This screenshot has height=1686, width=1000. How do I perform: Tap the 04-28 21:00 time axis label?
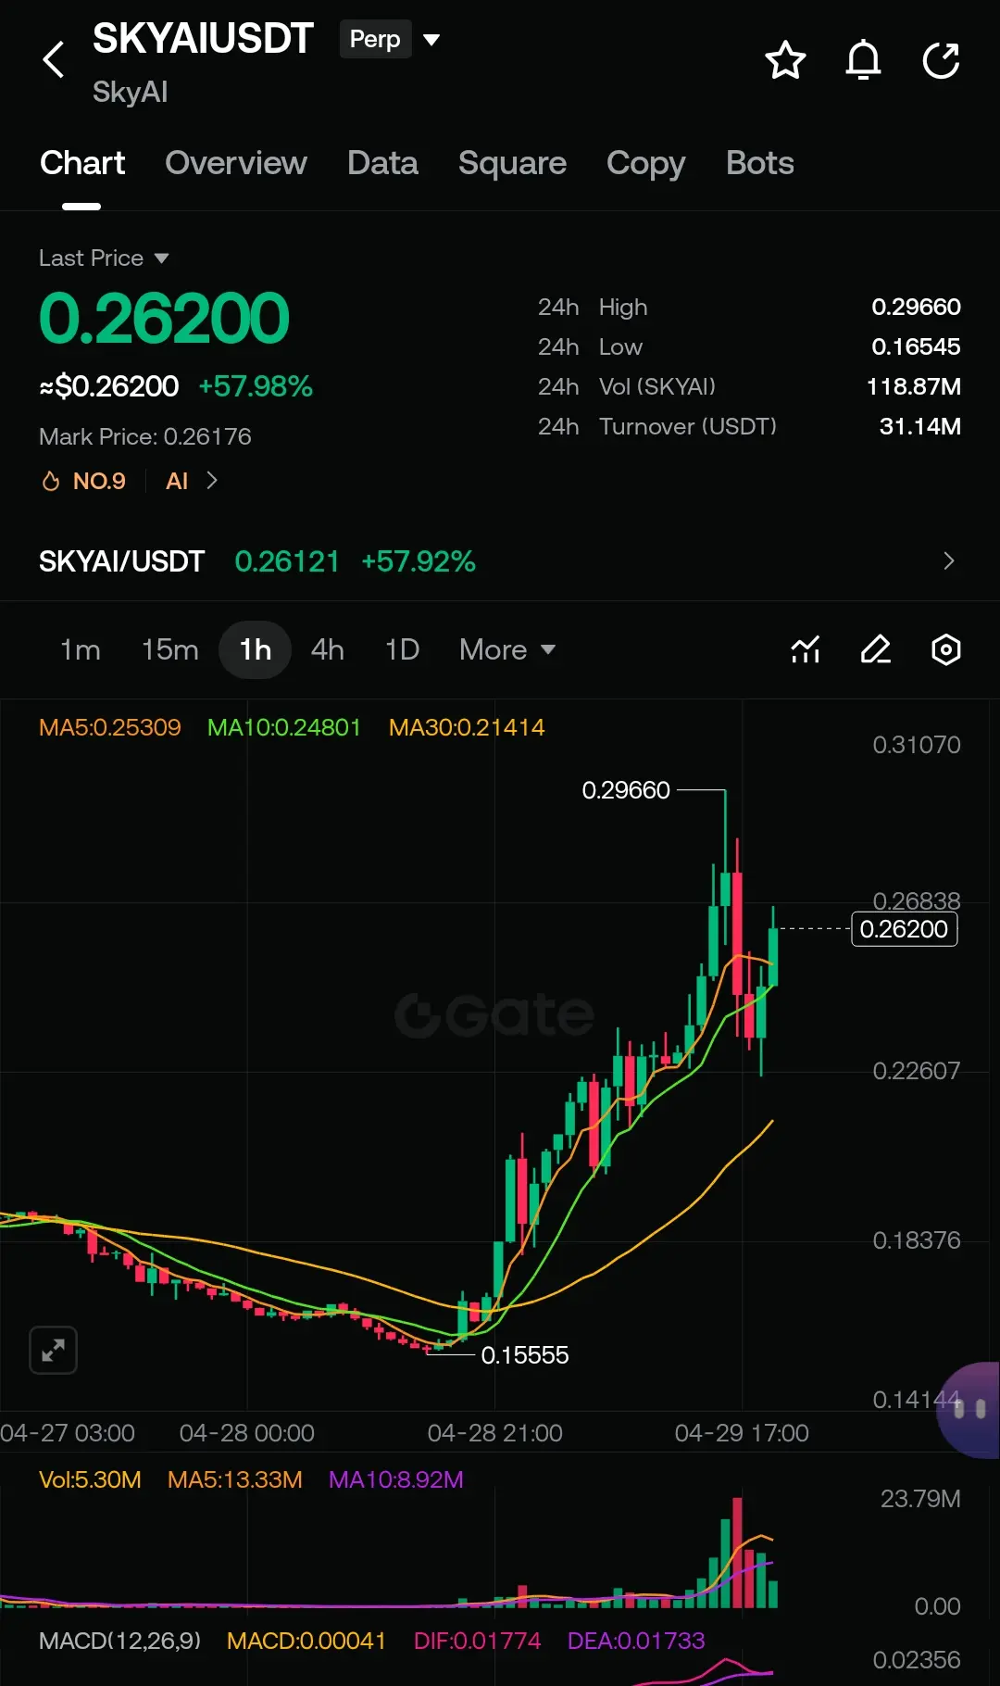click(494, 1433)
